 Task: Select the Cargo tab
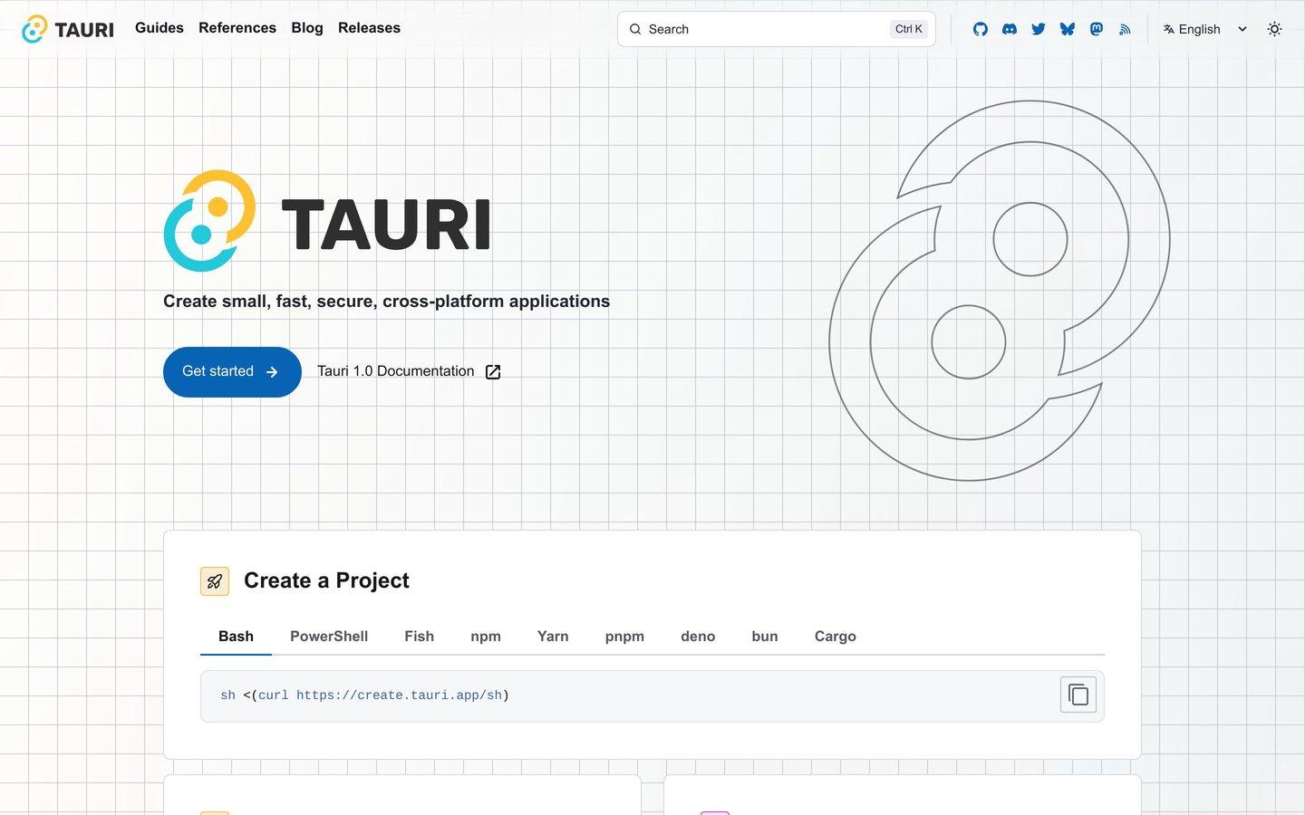click(836, 637)
